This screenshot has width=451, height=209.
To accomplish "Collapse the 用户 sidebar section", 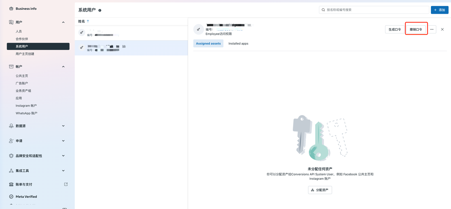I will (63, 23).
